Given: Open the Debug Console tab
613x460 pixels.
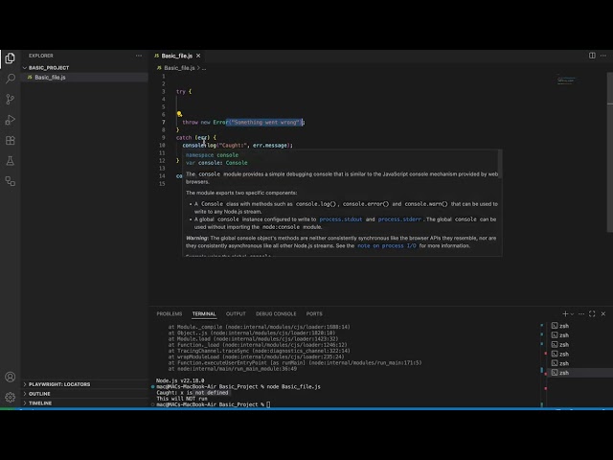Looking at the screenshot, I should [276, 313].
